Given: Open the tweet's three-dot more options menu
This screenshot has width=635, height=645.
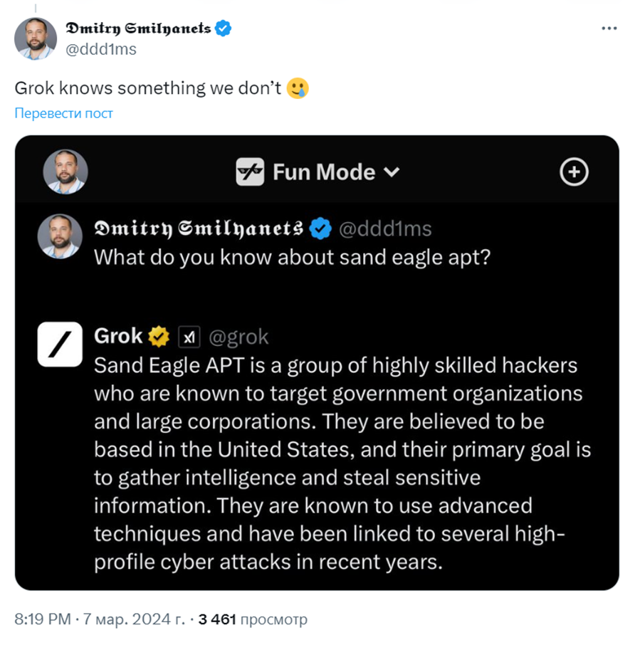Looking at the screenshot, I should (609, 28).
